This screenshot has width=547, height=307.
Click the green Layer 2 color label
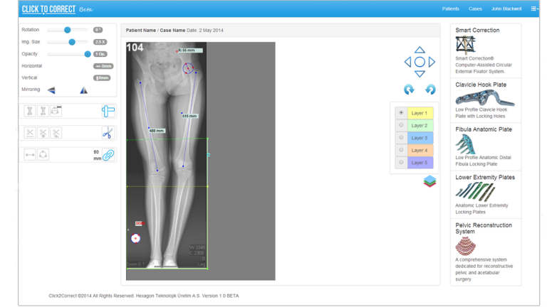click(420, 125)
